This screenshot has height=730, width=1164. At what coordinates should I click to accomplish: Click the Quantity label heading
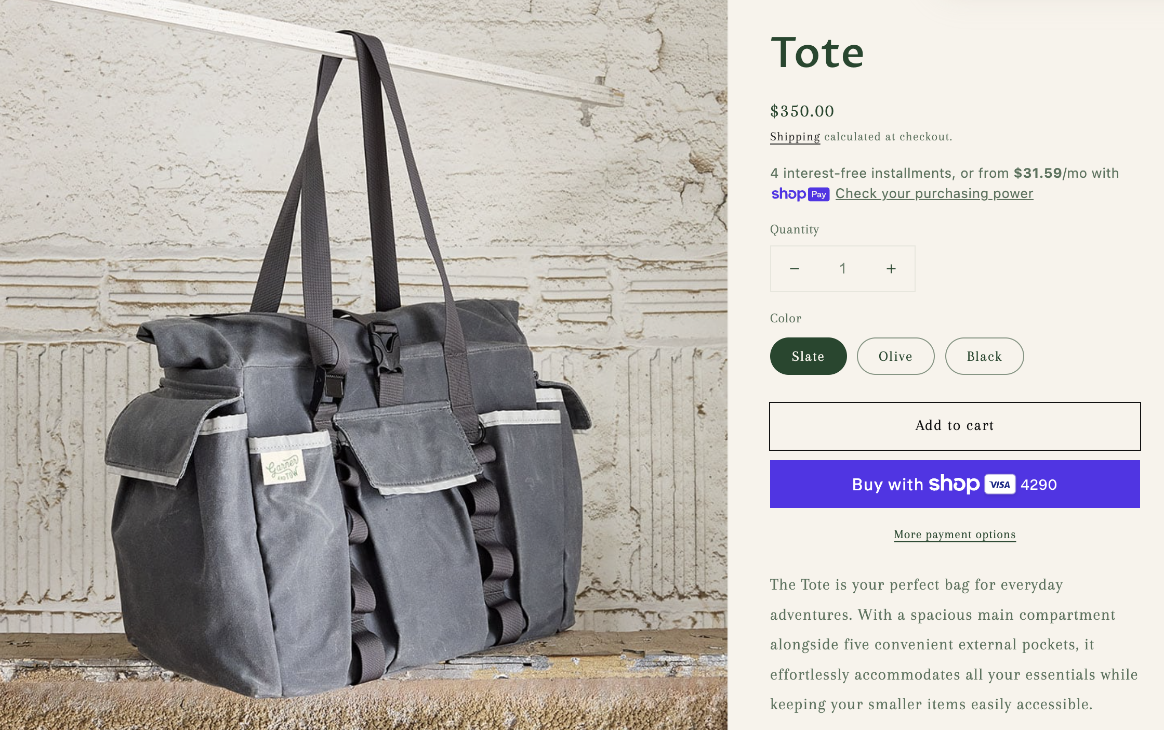795,229
